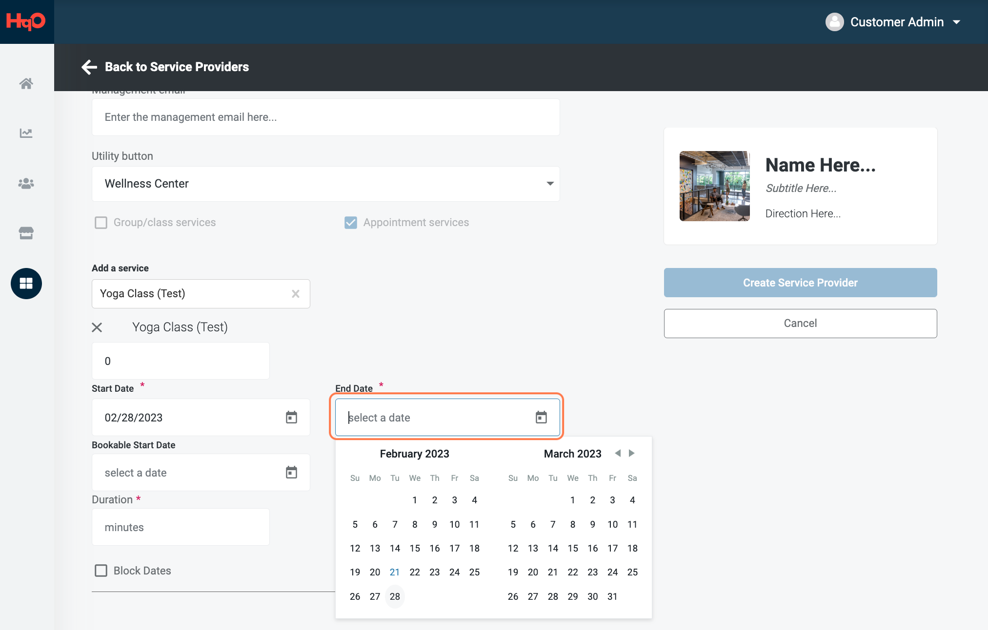Select March 1 in the calendar
This screenshot has width=988, height=630.
click(573, 500)
